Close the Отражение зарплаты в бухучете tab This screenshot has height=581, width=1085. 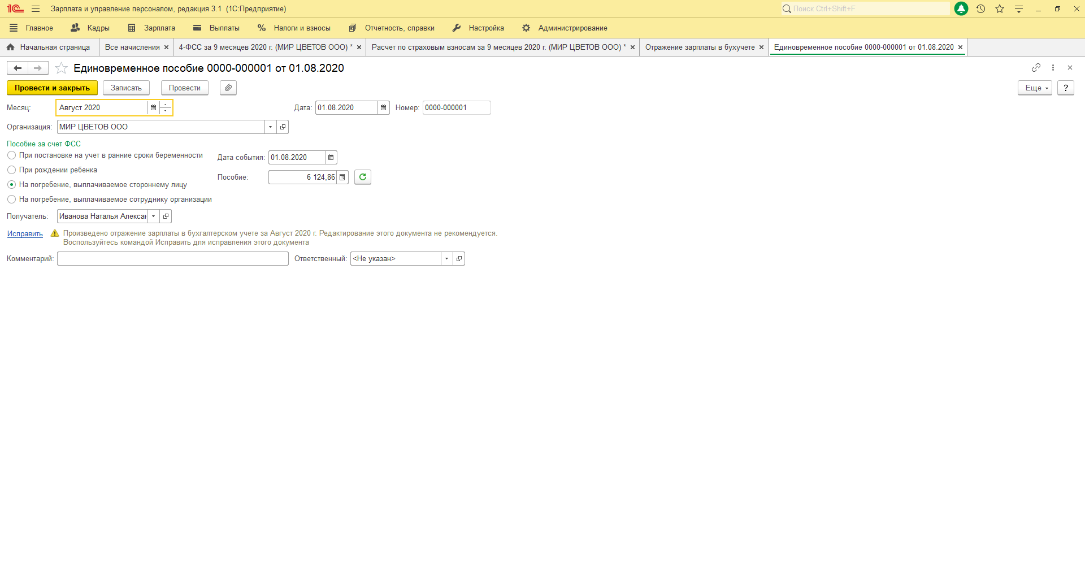(761, 47)
